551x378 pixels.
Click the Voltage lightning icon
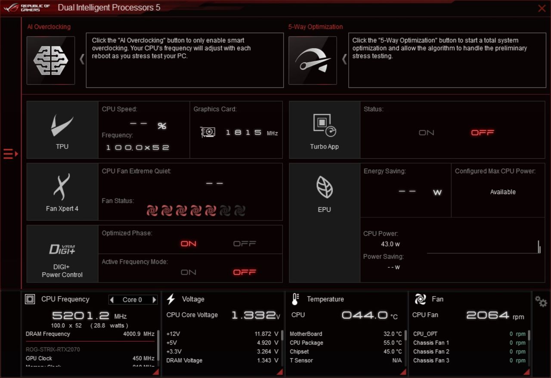pos(171,299)
